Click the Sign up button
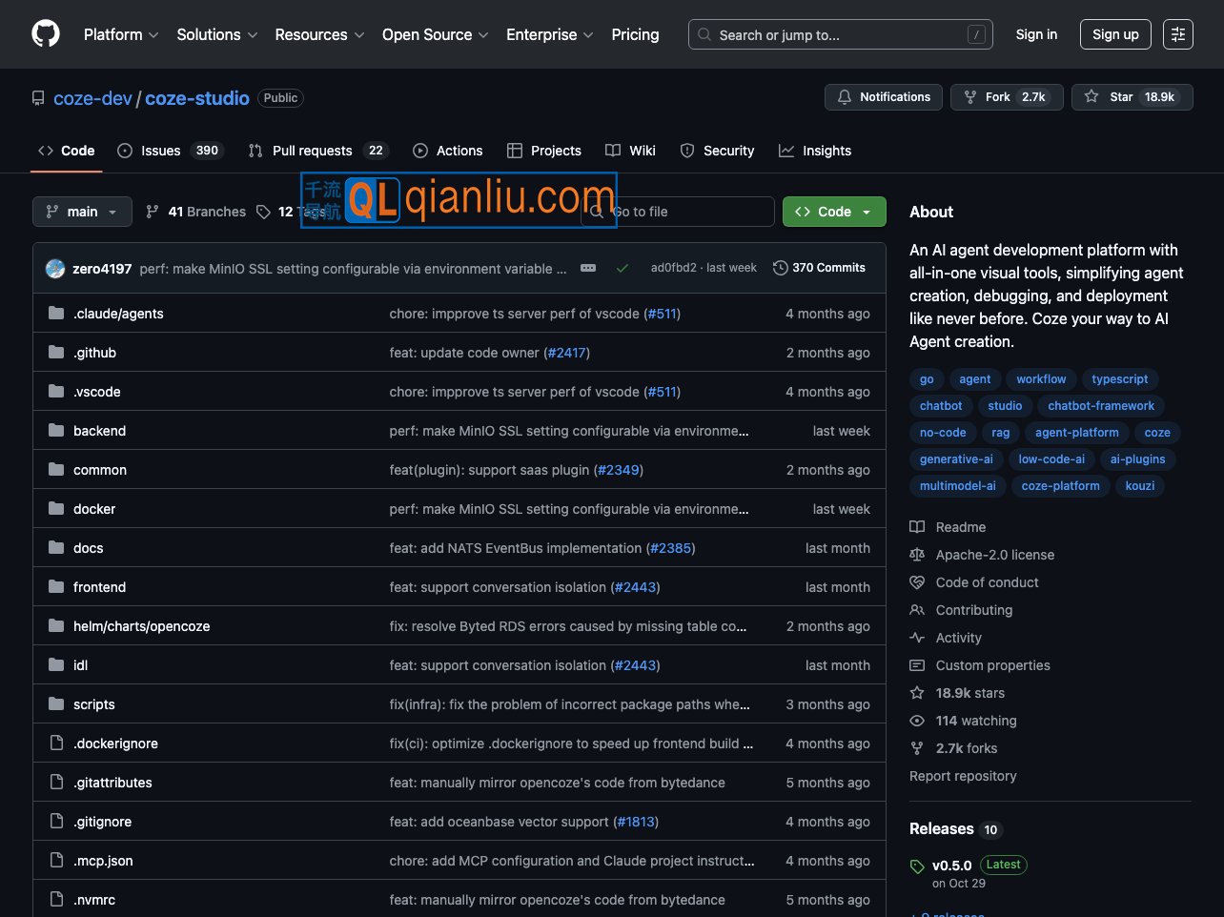This screenshot has width=1224, height=917. click(1115, 34)
